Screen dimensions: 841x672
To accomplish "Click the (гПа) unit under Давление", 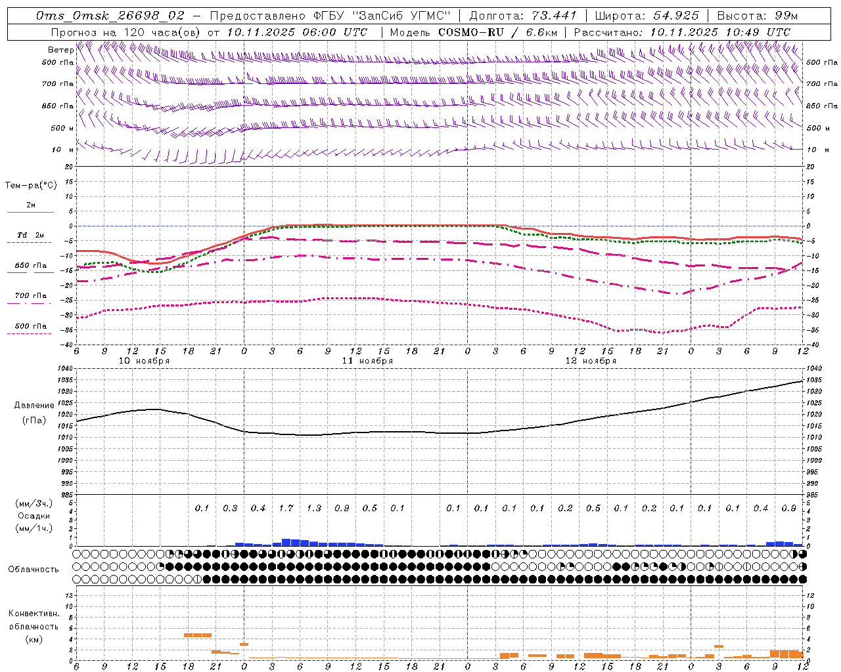I will tap(34, 420).
